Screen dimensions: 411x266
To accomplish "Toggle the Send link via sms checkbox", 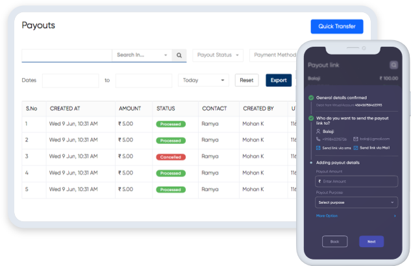I will [318, 148].
